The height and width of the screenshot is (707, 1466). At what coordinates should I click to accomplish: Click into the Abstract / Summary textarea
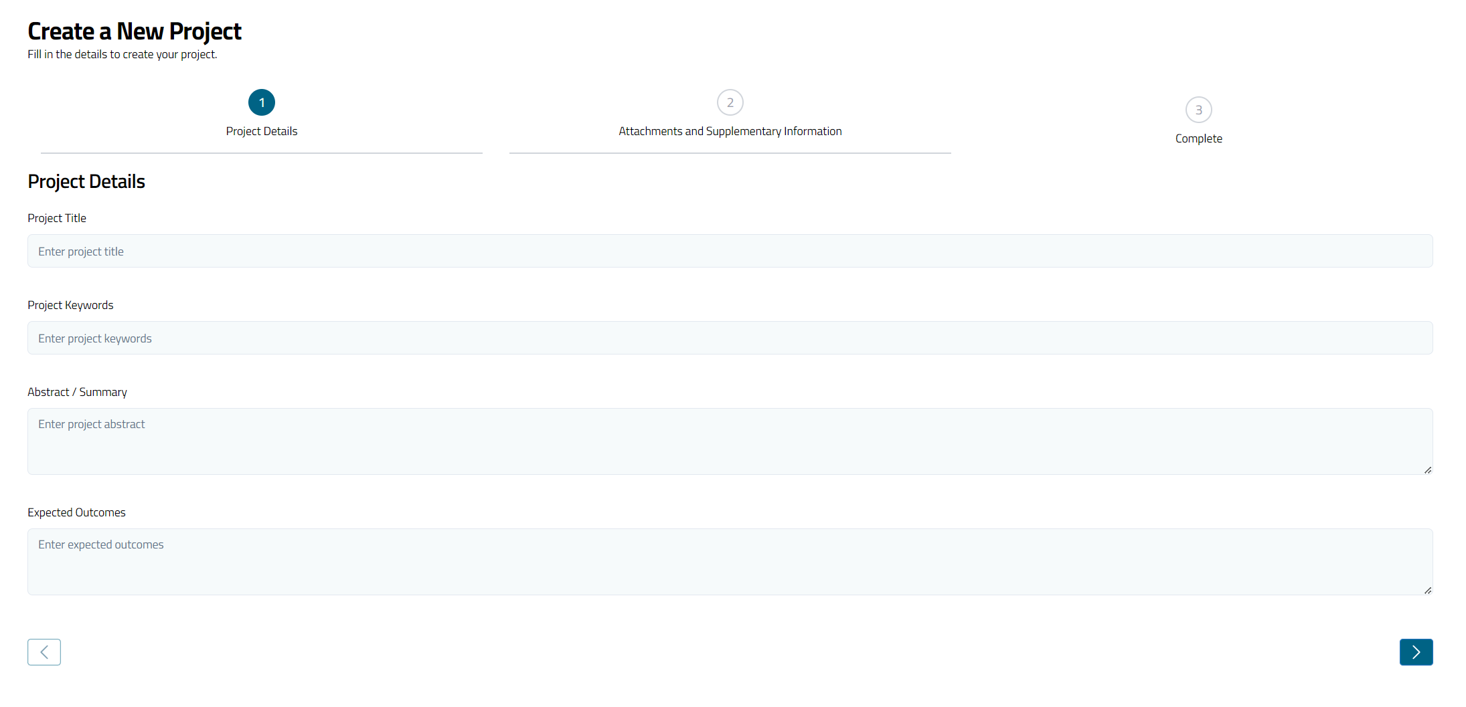730,441
